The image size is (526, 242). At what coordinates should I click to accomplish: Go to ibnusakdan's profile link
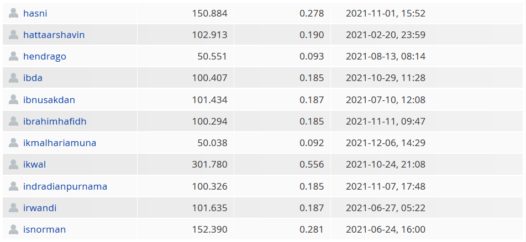49,100
